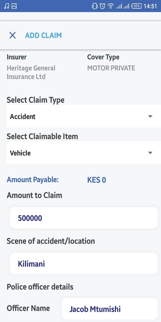
Task: Edit the scene location field Kilimani
Action: click(84, 264)
